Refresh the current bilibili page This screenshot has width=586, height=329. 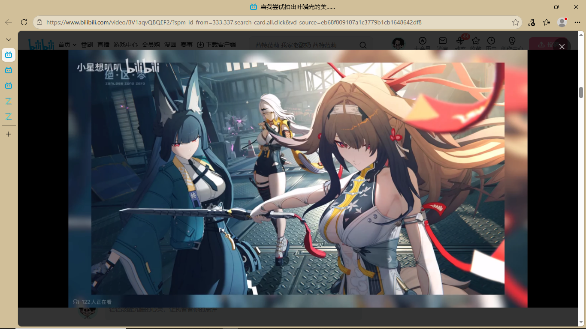[x=24, y=22]
